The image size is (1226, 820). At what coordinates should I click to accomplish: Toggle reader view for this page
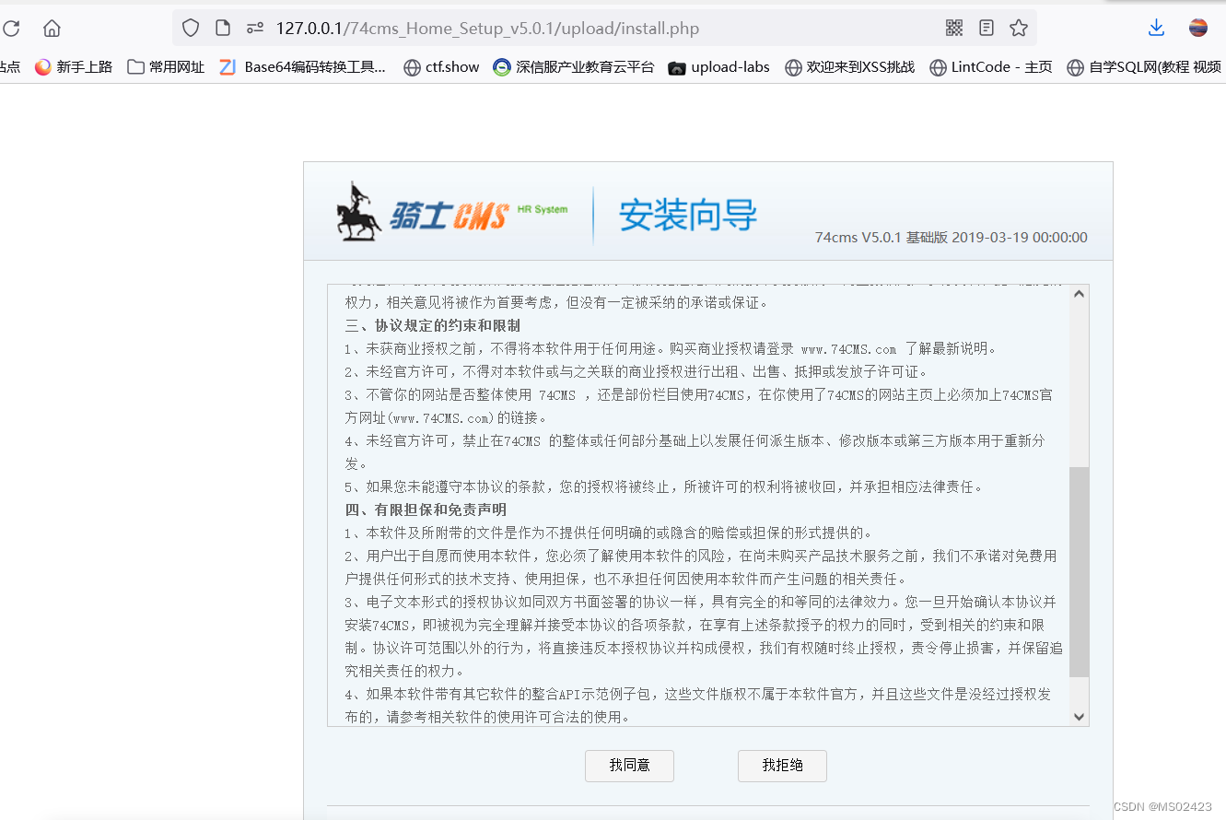click(x=986, y=28)
